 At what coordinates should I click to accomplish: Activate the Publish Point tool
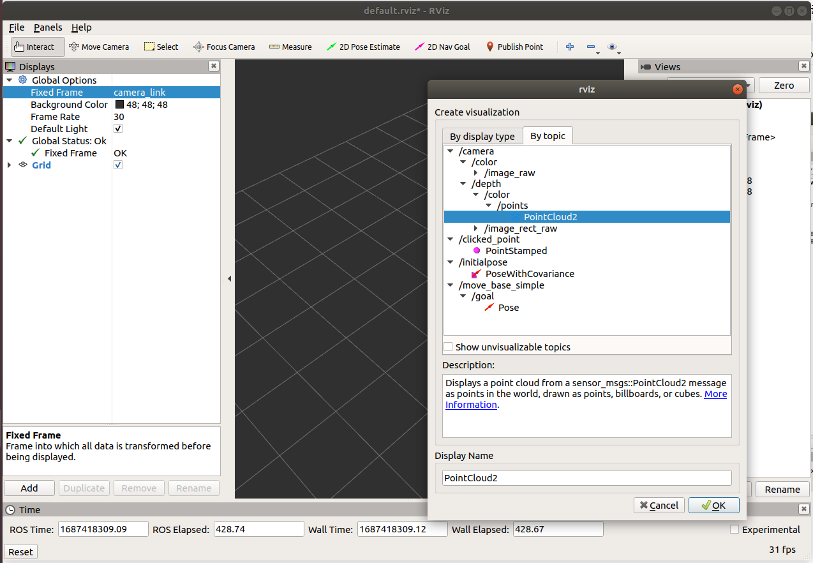[514, 47]
